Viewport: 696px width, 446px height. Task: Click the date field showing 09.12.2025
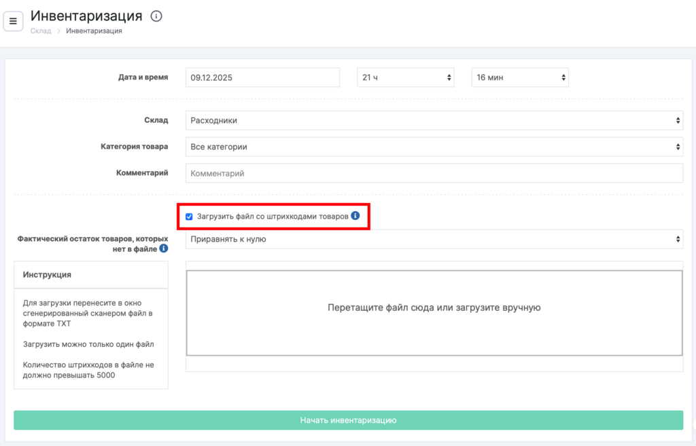262,77
